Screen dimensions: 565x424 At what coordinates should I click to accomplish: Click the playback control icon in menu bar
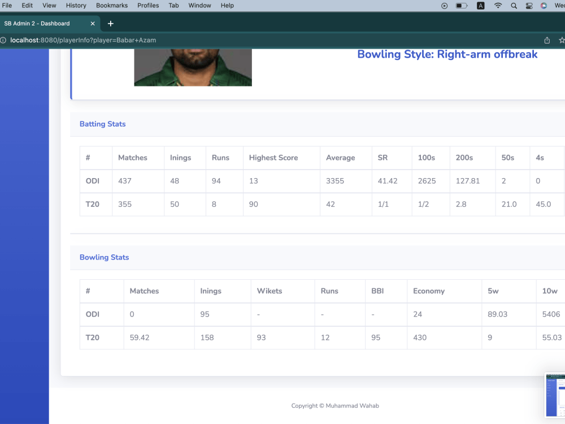pyautogui.click(x=444, y=6)
